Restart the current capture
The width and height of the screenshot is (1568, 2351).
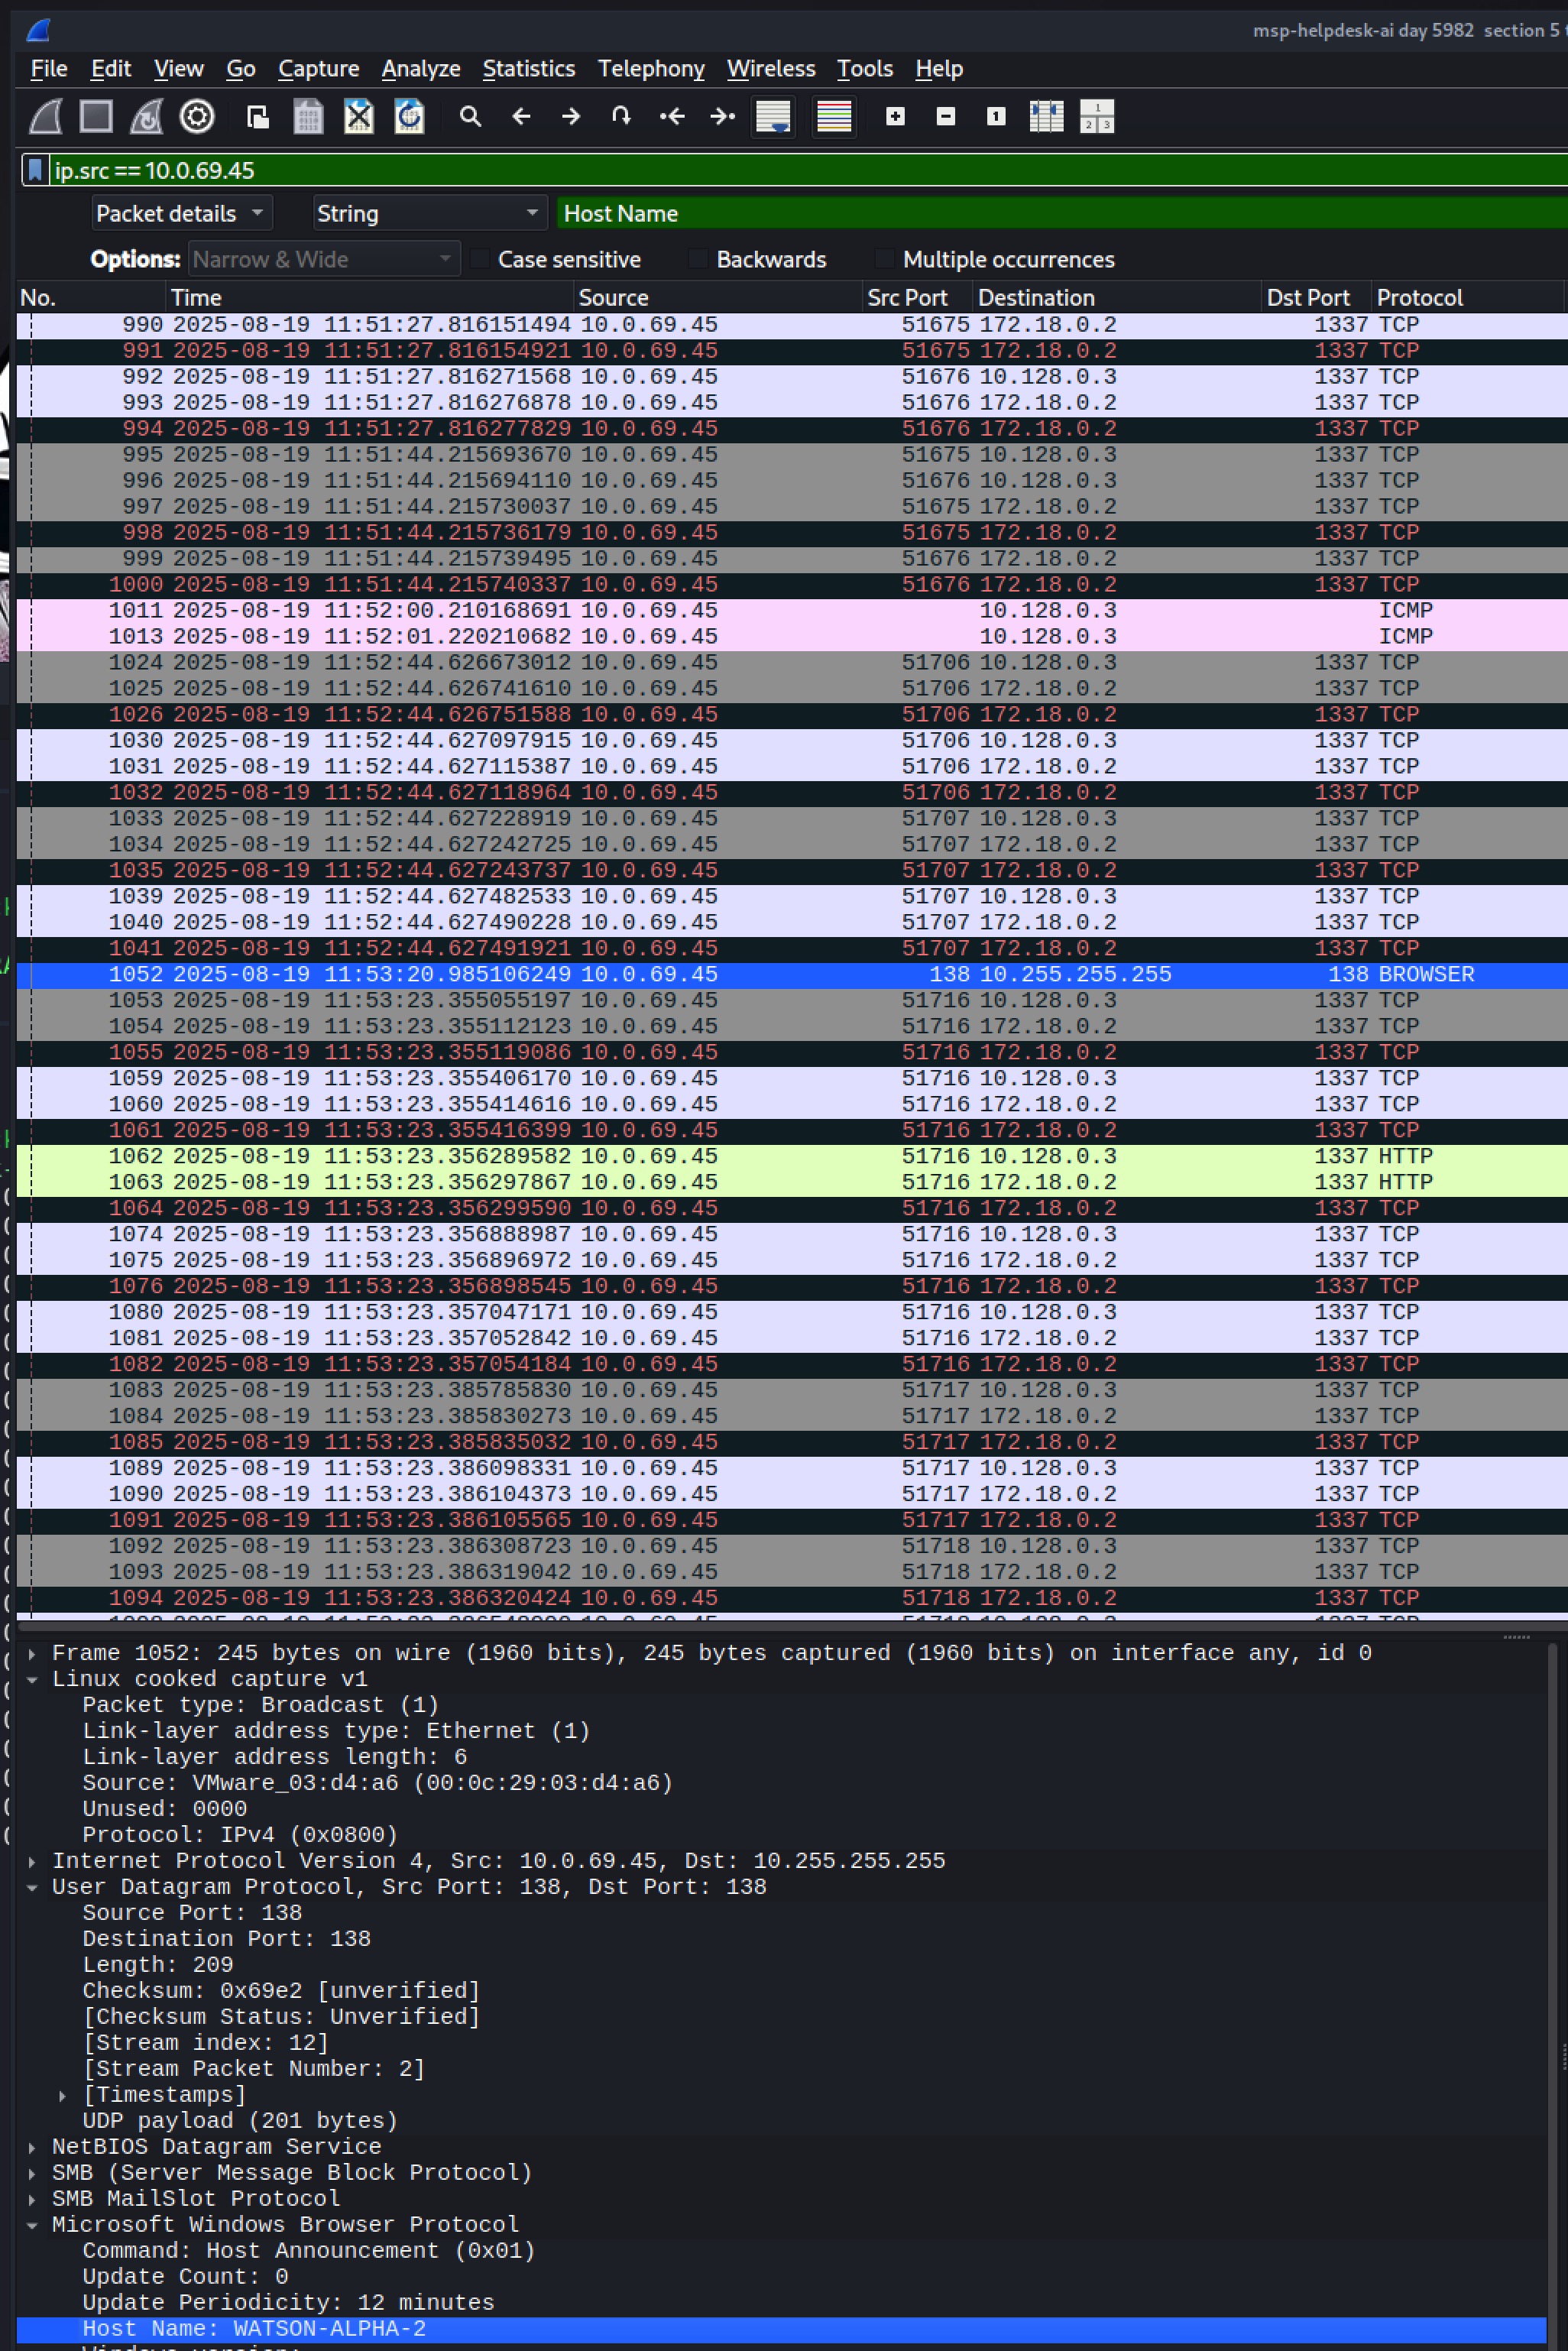tap(146, 117)
